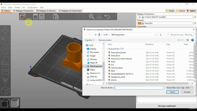Click the Rechercher dans Téléchargements search box
The image size is (197, 111).
[x=179, y=35]
